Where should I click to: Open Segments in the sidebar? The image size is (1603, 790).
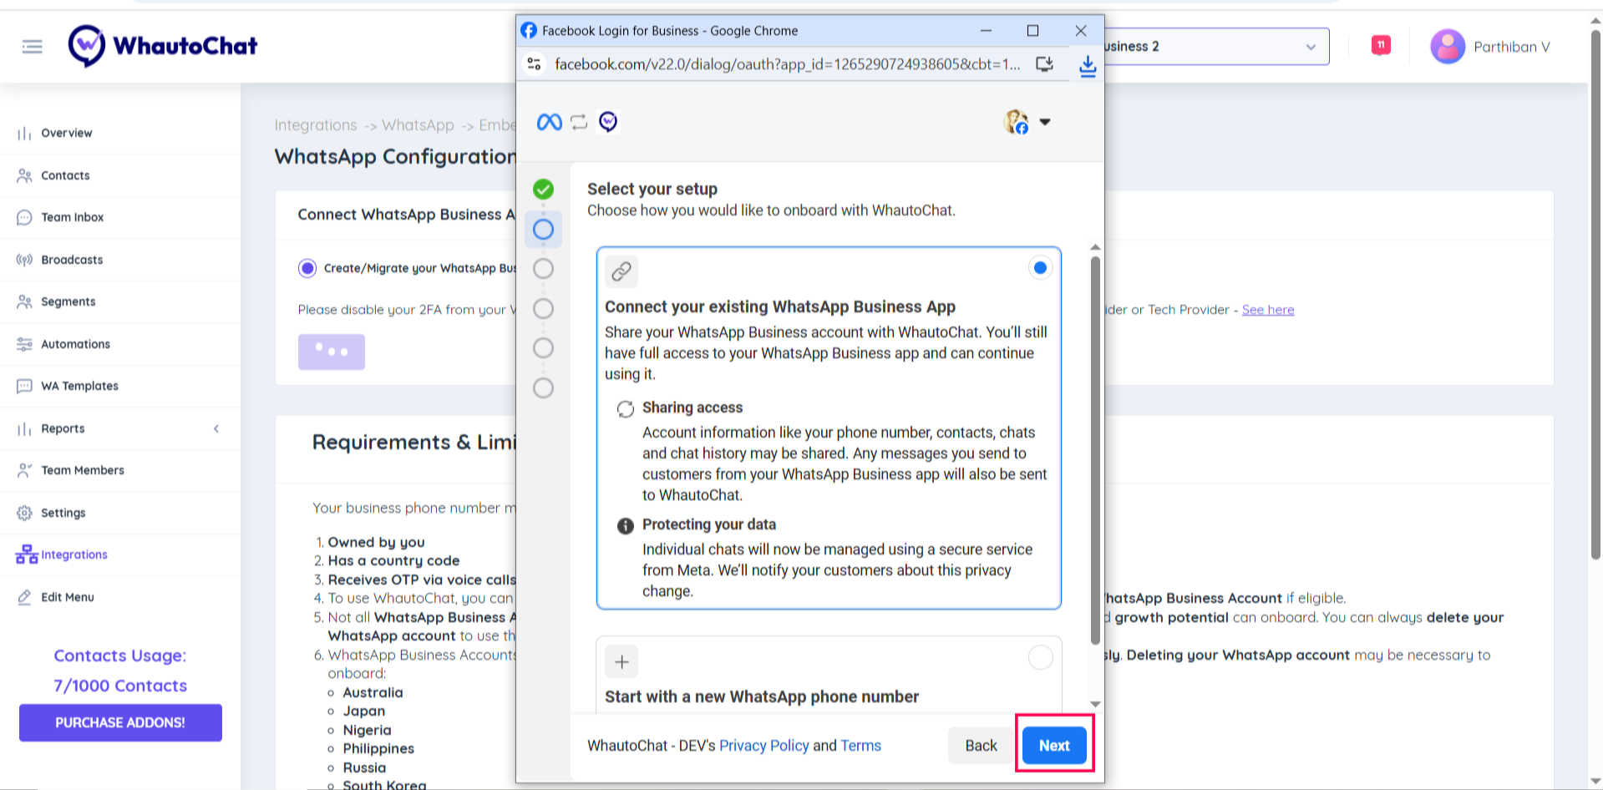[68, 301]
